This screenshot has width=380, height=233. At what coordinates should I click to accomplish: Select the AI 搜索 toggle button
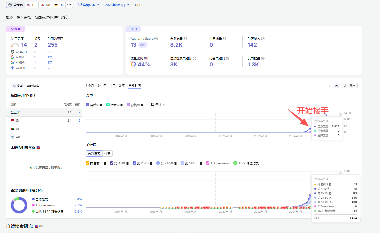click(x=18, y=86)
